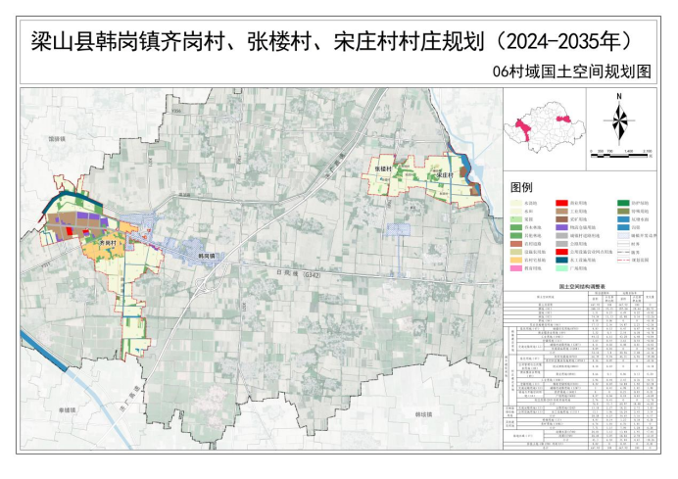Click the red dashed planning boundary legend symbol
678x479 pixels.
pyautogui.click(x=623, y=262)
